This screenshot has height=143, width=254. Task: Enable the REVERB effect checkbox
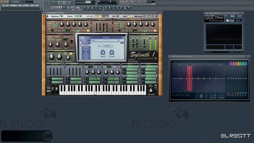click(x=81, y=56)
